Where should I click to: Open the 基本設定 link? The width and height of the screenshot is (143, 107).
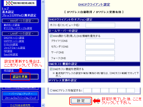pos(8,12)
